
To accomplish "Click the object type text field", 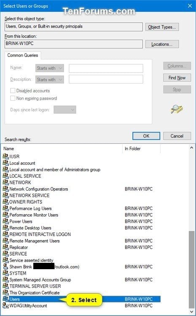I will pyautogui.click(x=73, y=27).
